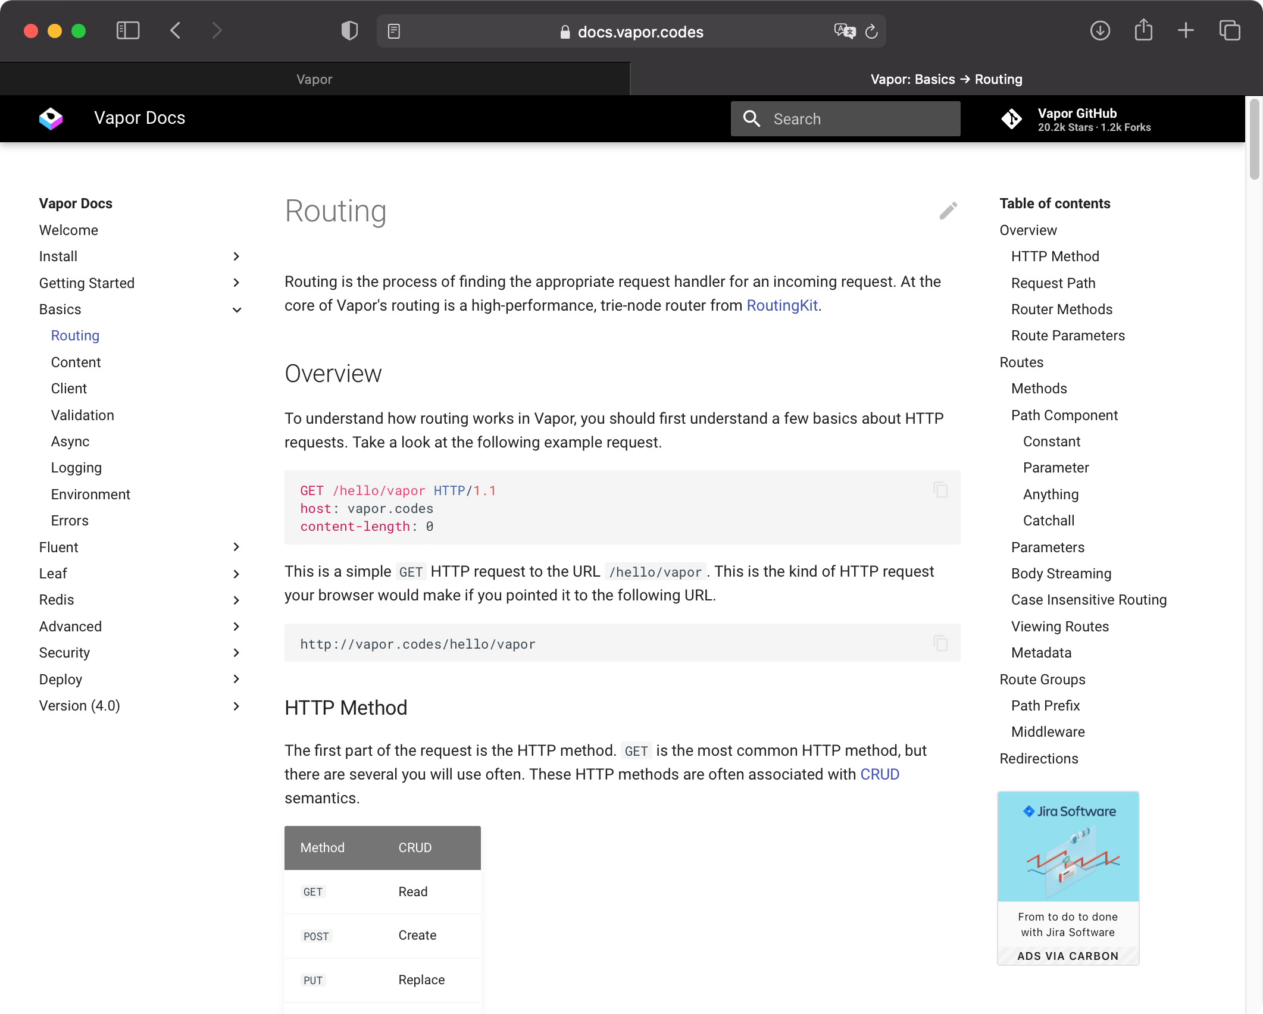
Task: Jump to Case Insensitive Routing section
Action: coord(1089,600)
